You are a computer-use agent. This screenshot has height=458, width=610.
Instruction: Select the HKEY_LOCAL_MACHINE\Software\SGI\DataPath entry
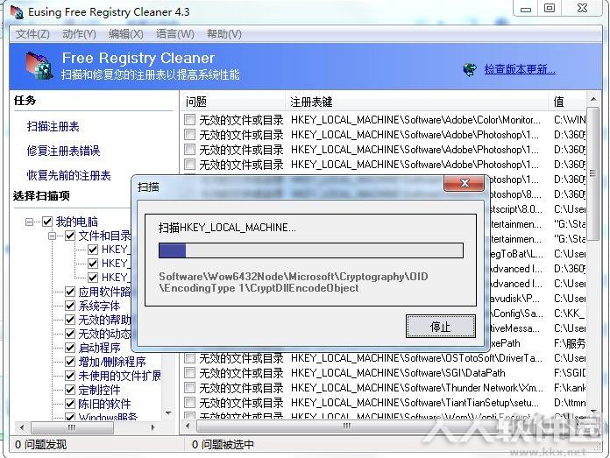(x=398, y=373)
